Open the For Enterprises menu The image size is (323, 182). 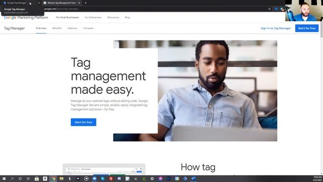pyautogui.click(x=93, y=18)
